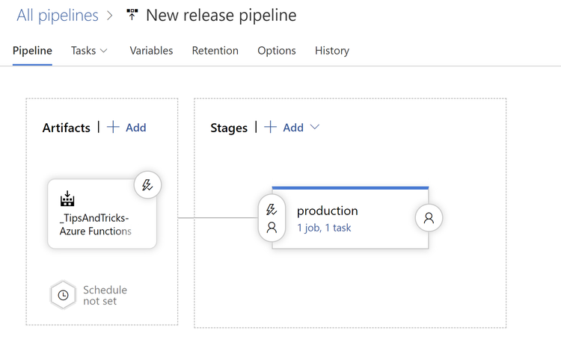This screenshot has height=348, width=561.
Task: Click 'Schedule not set' text
Action: pos(105,295)
